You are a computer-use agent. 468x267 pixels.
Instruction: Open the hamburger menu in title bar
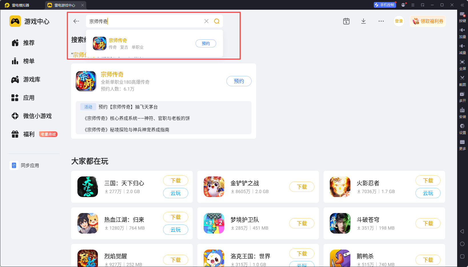pos(413,5)
